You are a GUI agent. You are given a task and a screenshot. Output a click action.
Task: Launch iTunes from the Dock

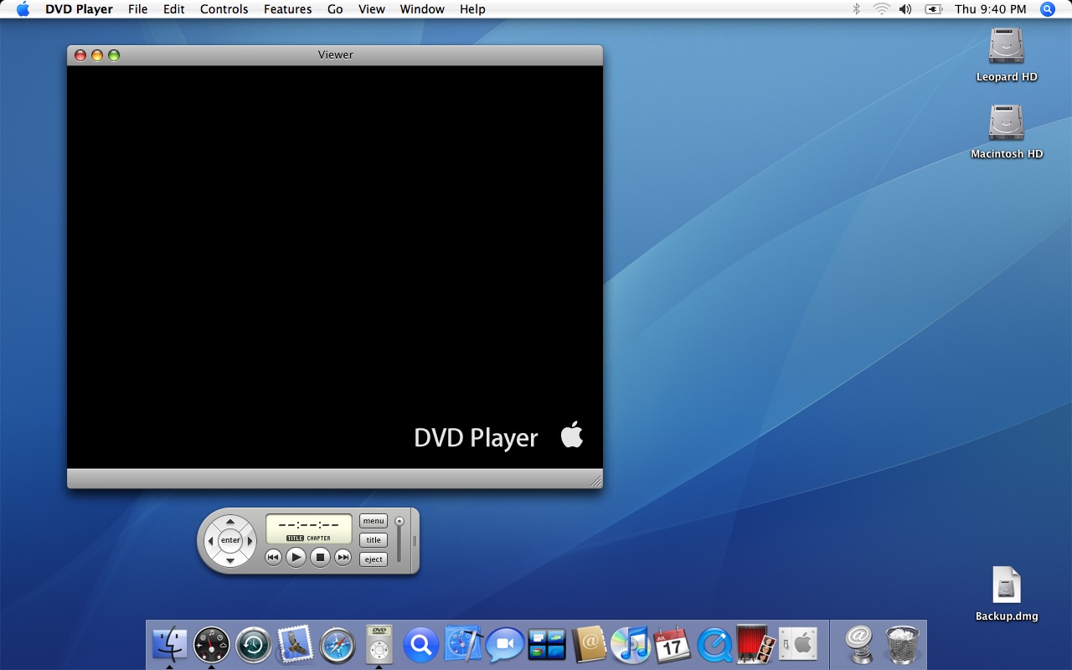point(631,645)
